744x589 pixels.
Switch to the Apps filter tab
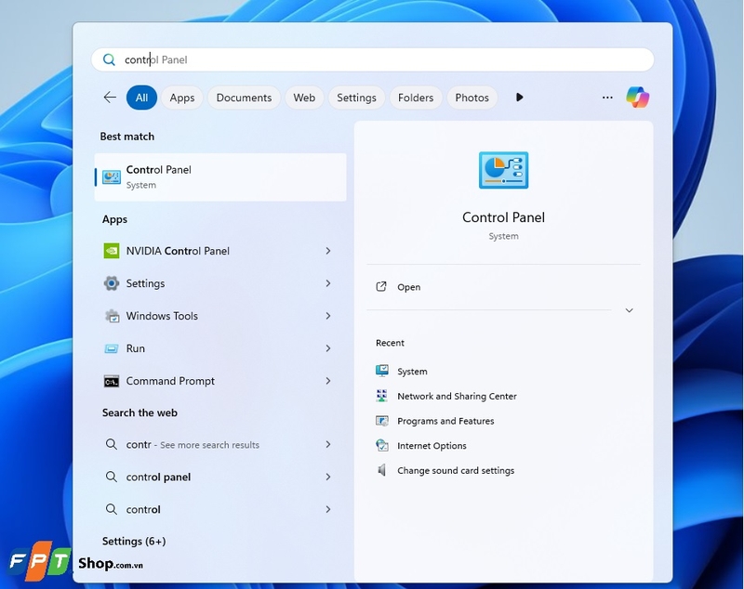coord(182,98)
